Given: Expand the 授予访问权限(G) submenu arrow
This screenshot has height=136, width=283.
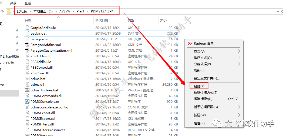Looking at the screenshot, I should pos(239,107).
